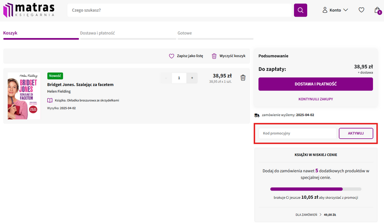Select the Koszyk step tab
384x223 pixels.
pyautogui.click(x=10, y=33)
